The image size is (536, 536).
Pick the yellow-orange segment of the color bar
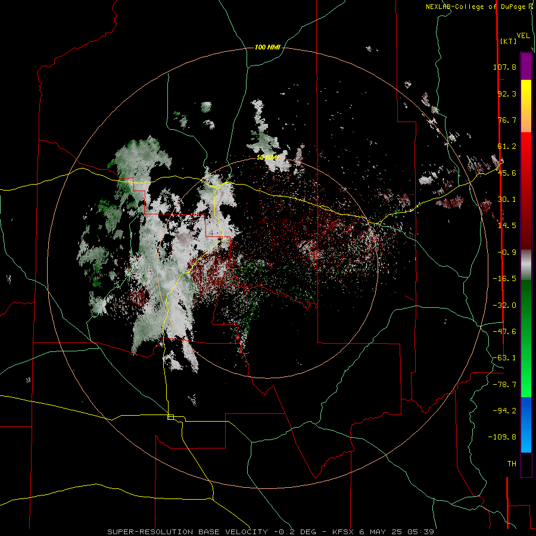pos(526,106)
